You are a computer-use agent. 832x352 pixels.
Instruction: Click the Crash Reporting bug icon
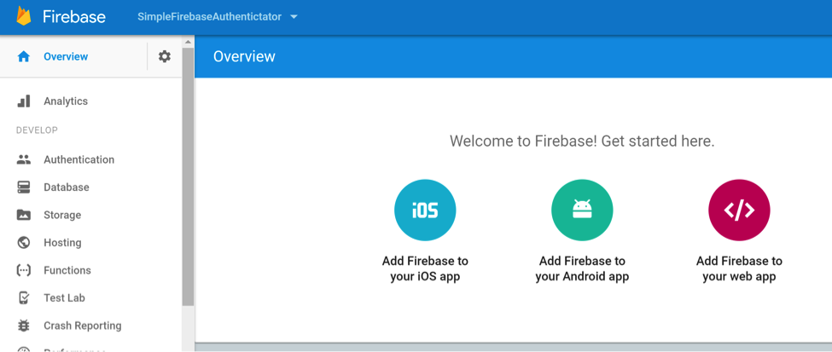pyautogui.click(x=24, y=326)
